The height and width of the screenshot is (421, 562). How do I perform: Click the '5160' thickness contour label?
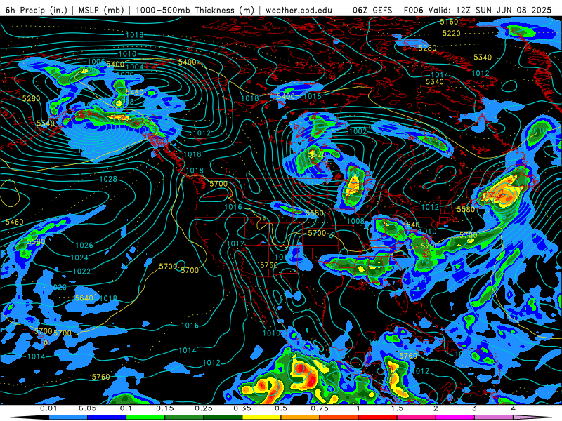point(449,22)
